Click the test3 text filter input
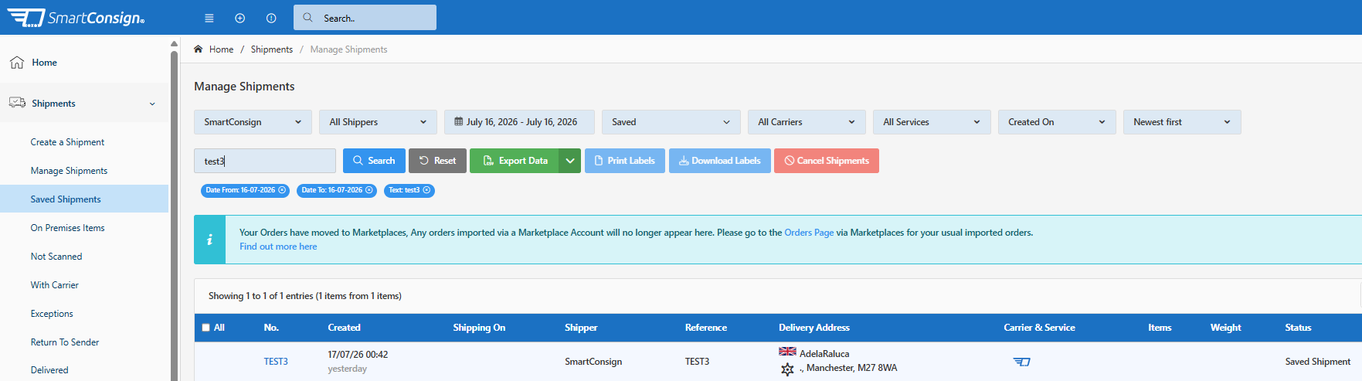1362x381 pixels. [x=265, y=161]
